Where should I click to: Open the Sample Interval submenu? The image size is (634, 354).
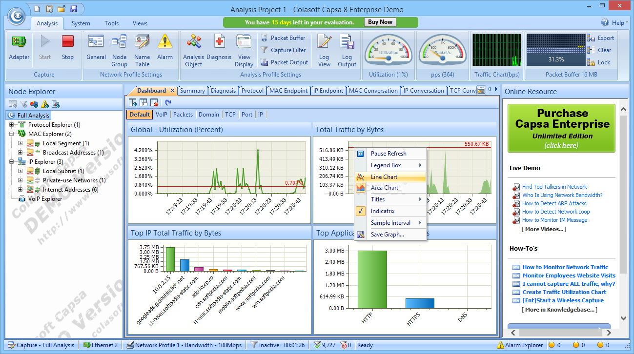tap(390, 223)
